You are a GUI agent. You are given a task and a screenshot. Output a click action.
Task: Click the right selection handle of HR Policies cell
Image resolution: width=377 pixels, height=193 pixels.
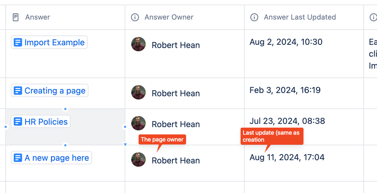pos(125,127)
